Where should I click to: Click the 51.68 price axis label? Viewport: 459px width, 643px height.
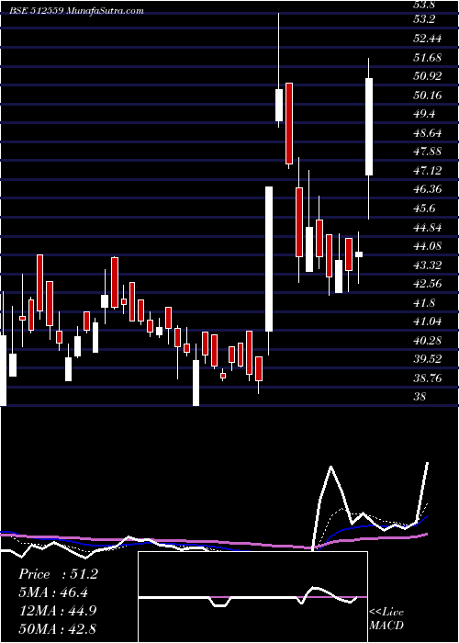coord(428,57)
